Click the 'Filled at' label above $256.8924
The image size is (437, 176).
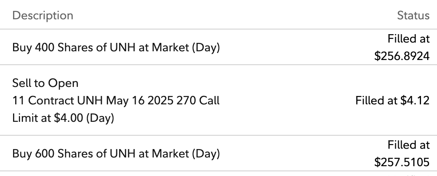(409, 39)
